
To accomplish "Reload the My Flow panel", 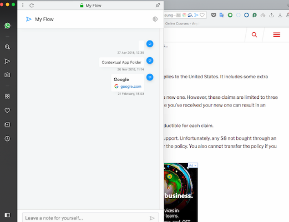I will (x=32, y=6).
